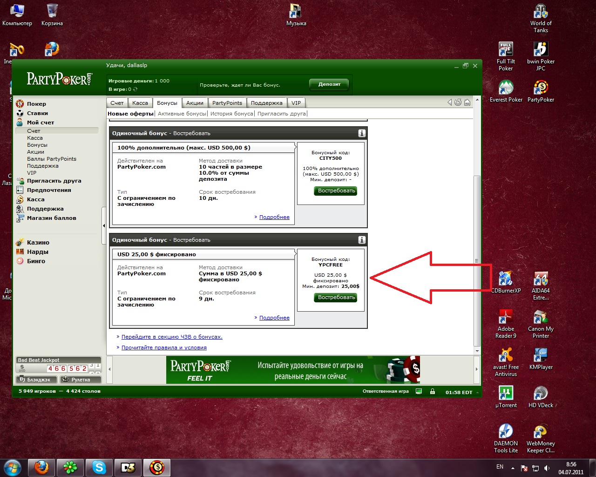The image size is (596, 477).
Task: Select Баллы PartyPoints in the sidebar
Action: pos(51,159)
